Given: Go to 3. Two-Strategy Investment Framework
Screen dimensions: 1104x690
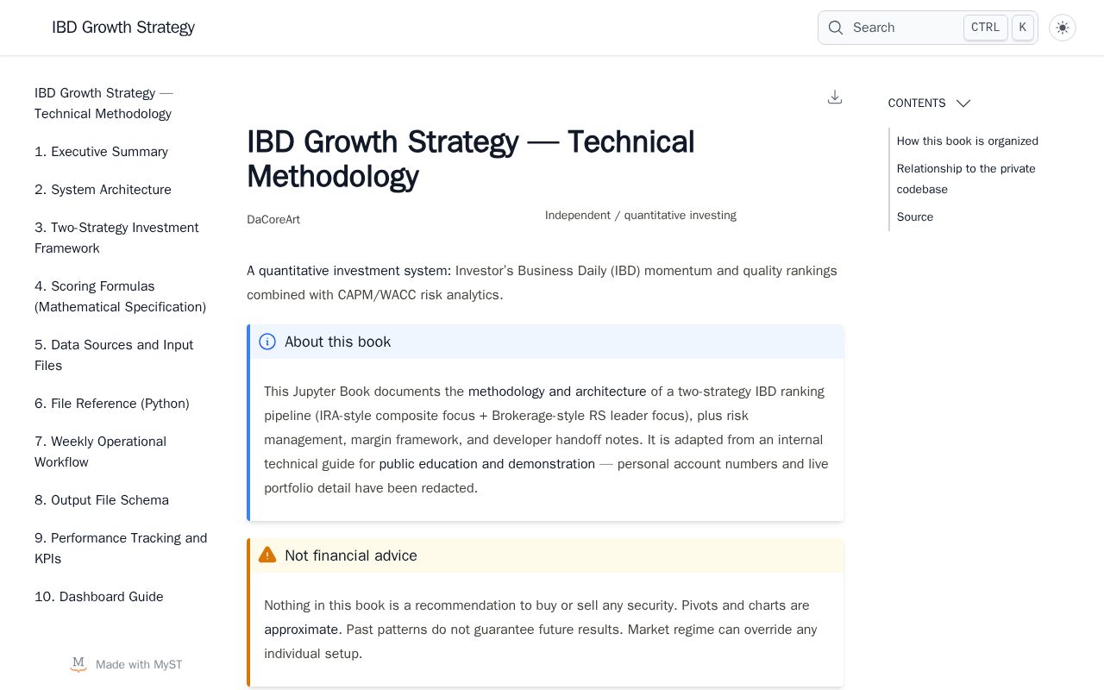Looking at the screenshot, I should pyautogui.click(x=116, y=238).
